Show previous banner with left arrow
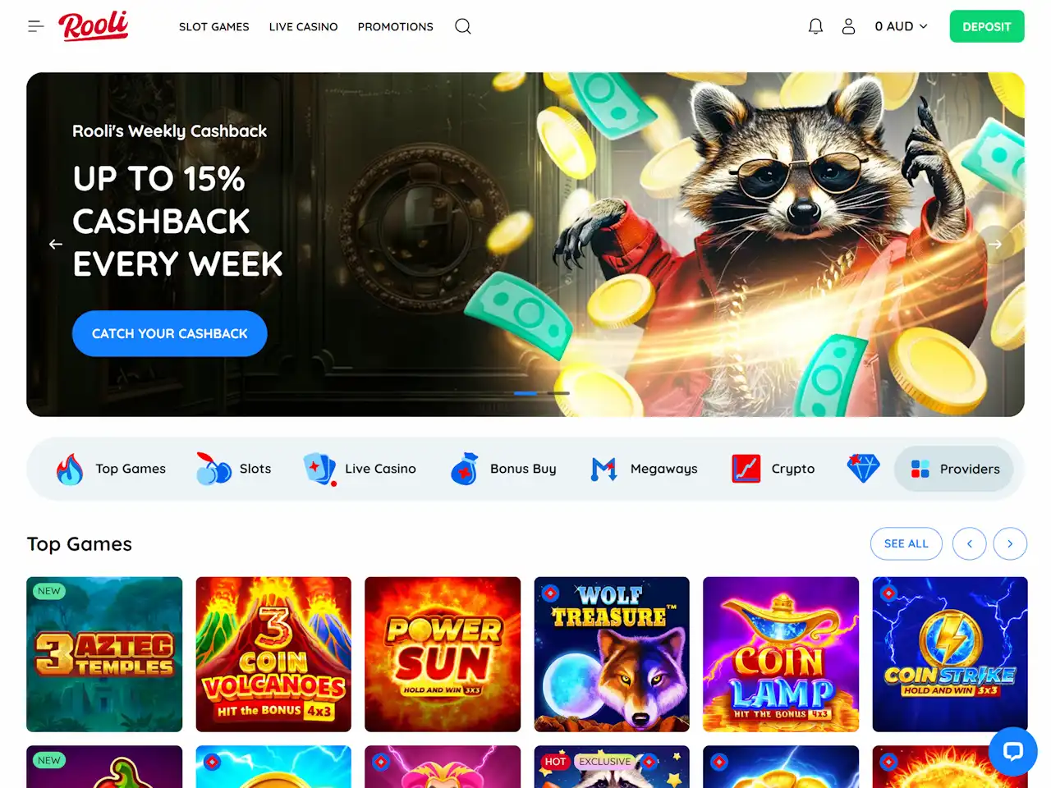Image resolution: width=1051 pixels, height=788 pixels. coord(56,244)
